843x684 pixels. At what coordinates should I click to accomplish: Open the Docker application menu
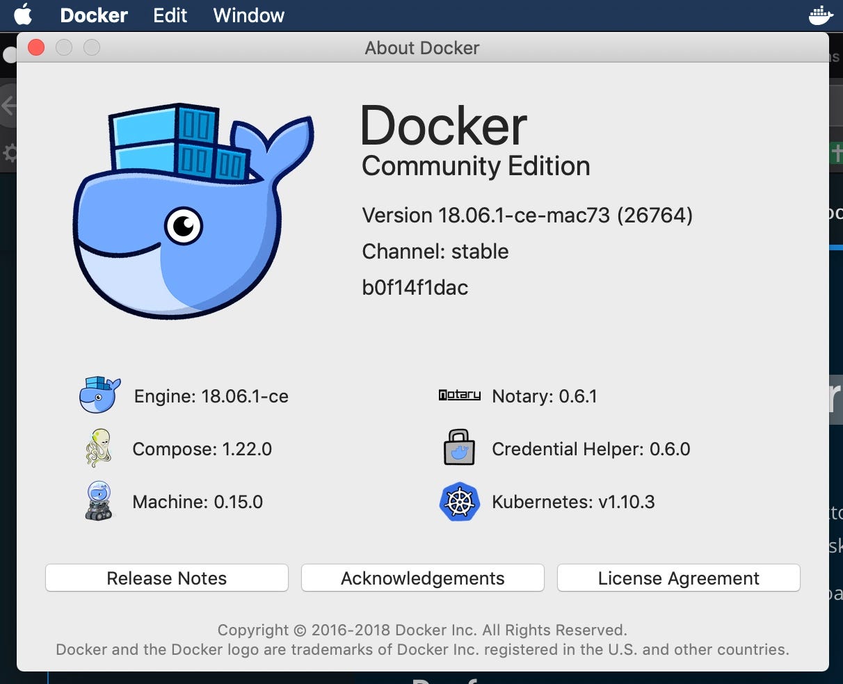coord(94,15)
